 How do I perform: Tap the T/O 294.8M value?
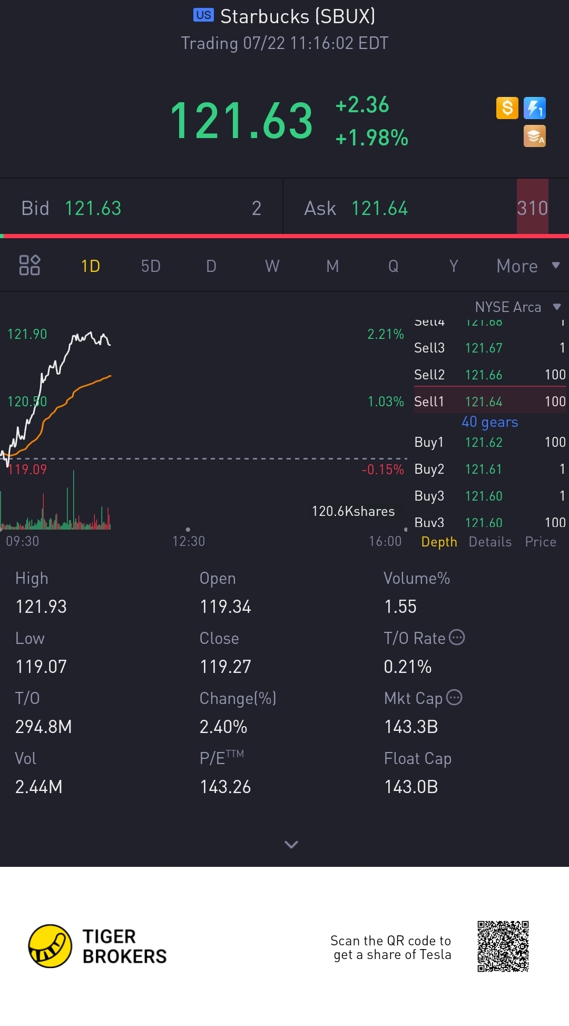pos(43,727)
